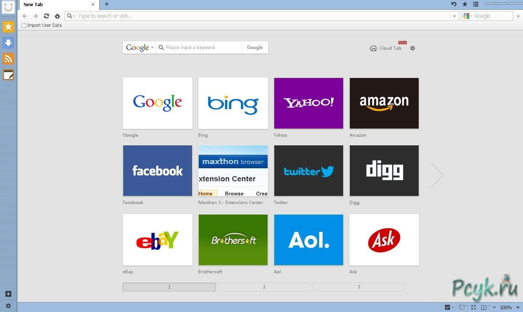Expand the address bar history dropdown
Screen dimensions: 523x312
[x=454, y=16]
